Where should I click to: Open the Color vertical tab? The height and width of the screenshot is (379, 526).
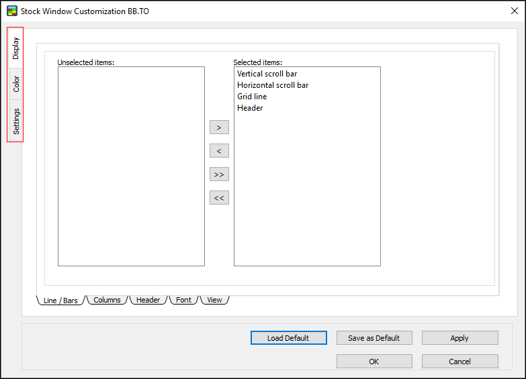pyautogui.click(x=16, y=84)
